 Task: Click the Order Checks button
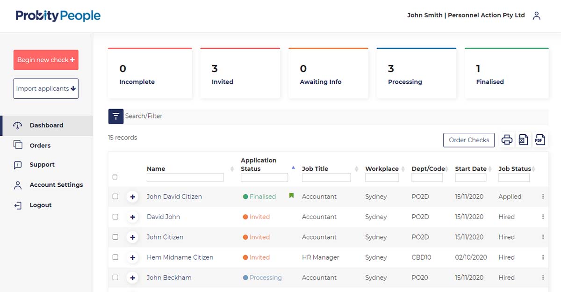468,140
